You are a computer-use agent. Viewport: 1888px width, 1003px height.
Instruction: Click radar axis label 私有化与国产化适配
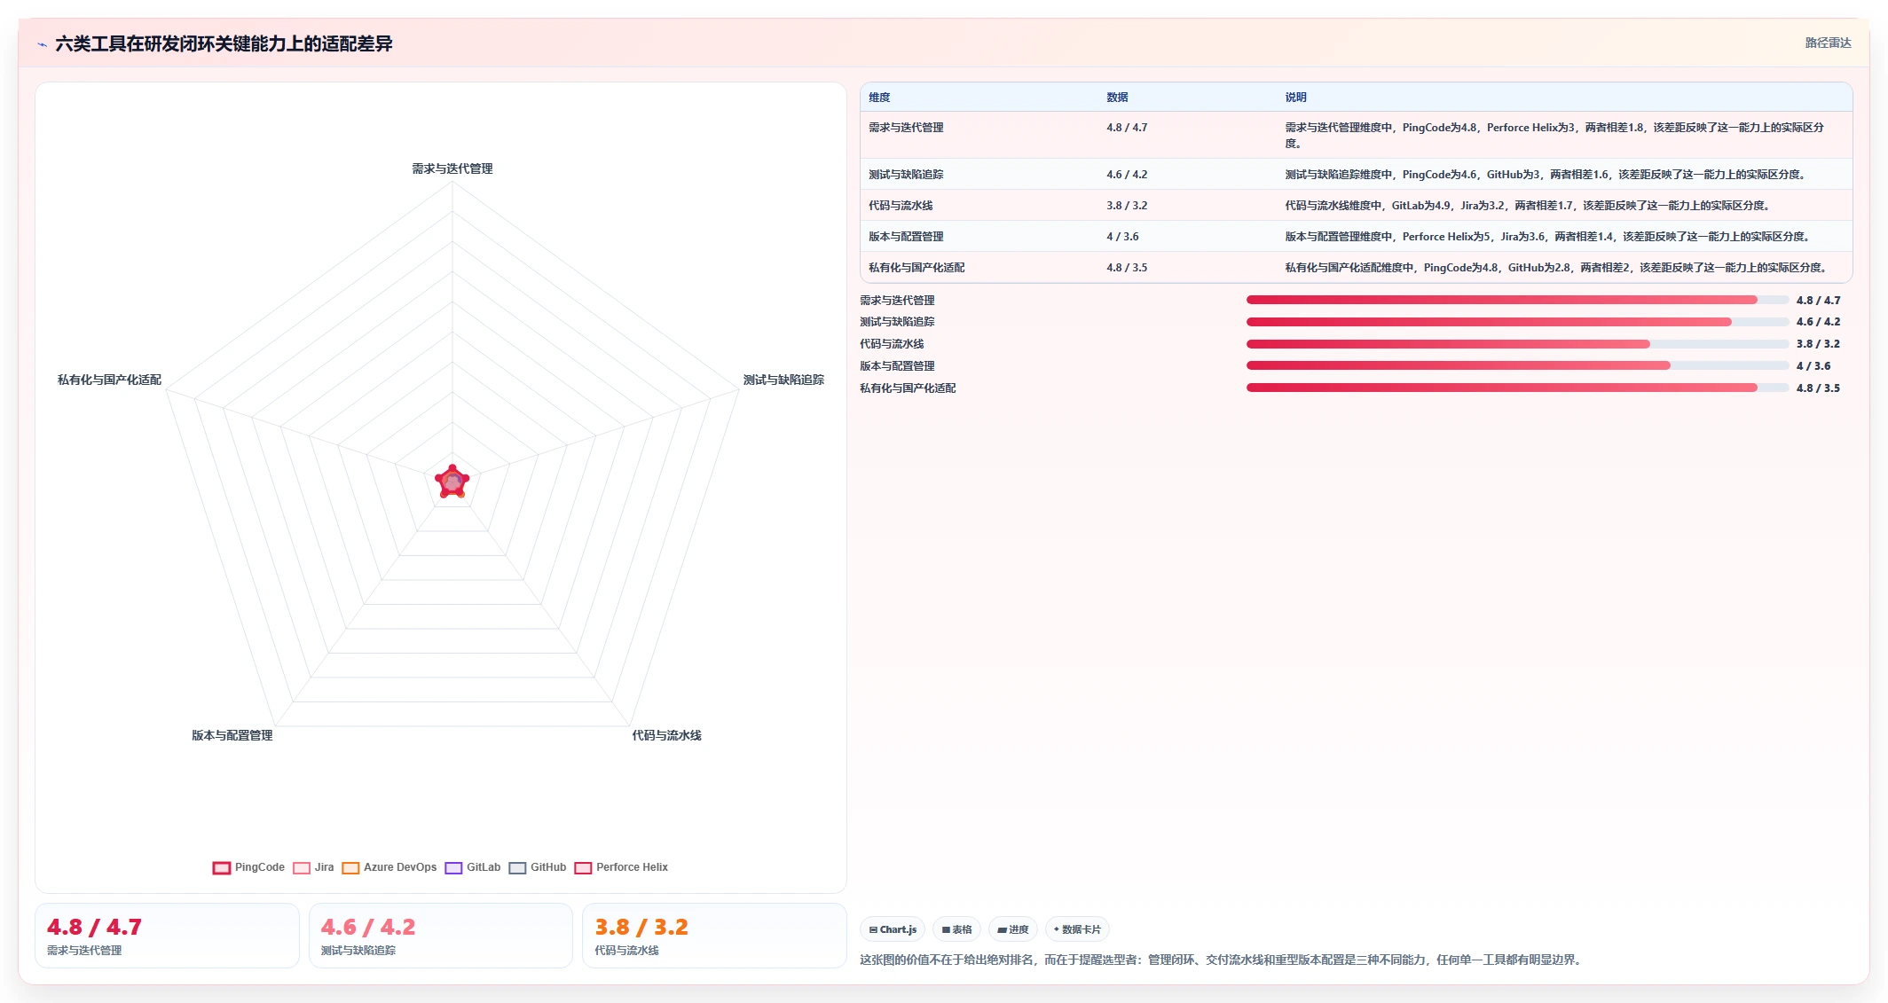[x=109, y=380]
